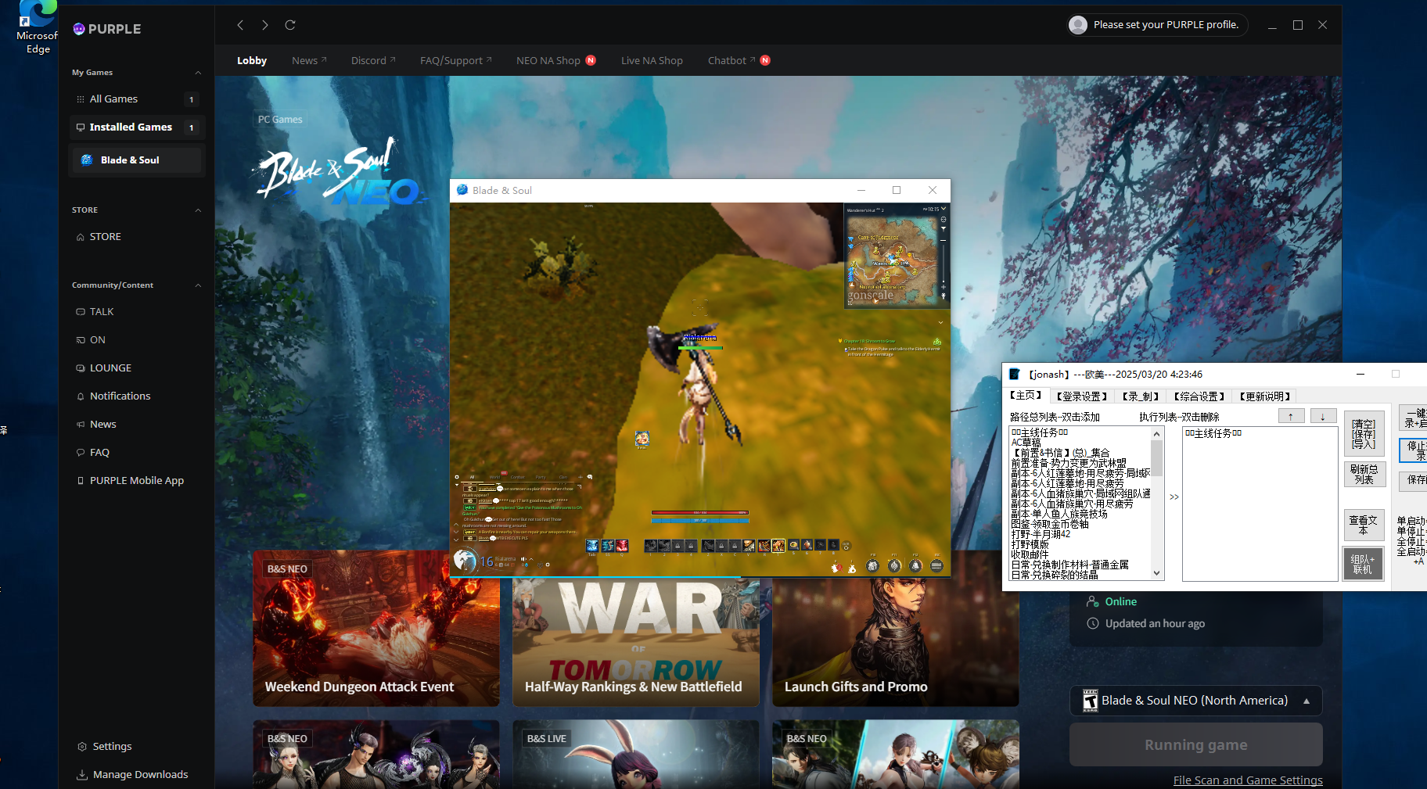The image size is (1427, 789).
Task: Collapse the My Games section
Action: click(x=198, y=73)
